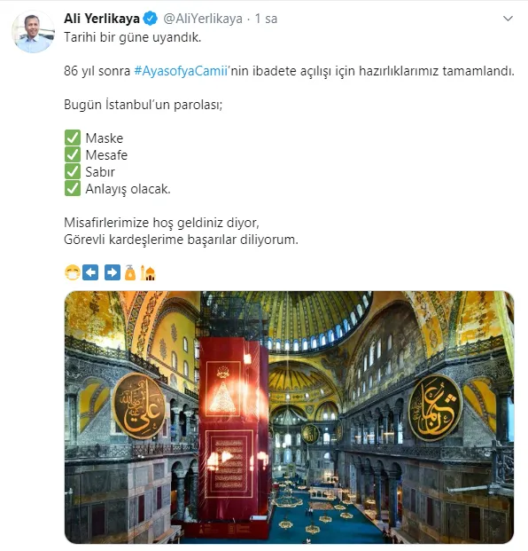The height and width of the screenshot is (551, 528).
Task: Open the Hagia Sophia interior photo
Action: pos(289,417)
